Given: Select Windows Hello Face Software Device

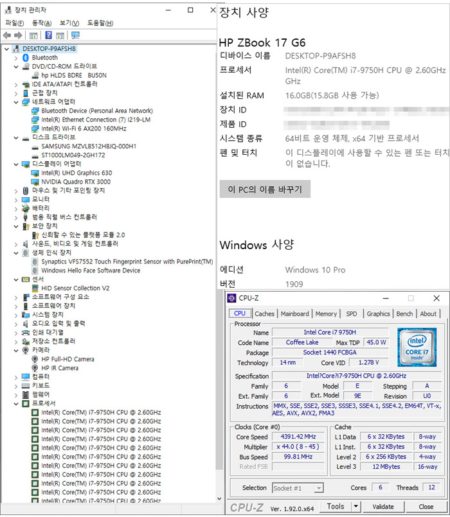Looking at the screenshot, I should coord(91,270).
